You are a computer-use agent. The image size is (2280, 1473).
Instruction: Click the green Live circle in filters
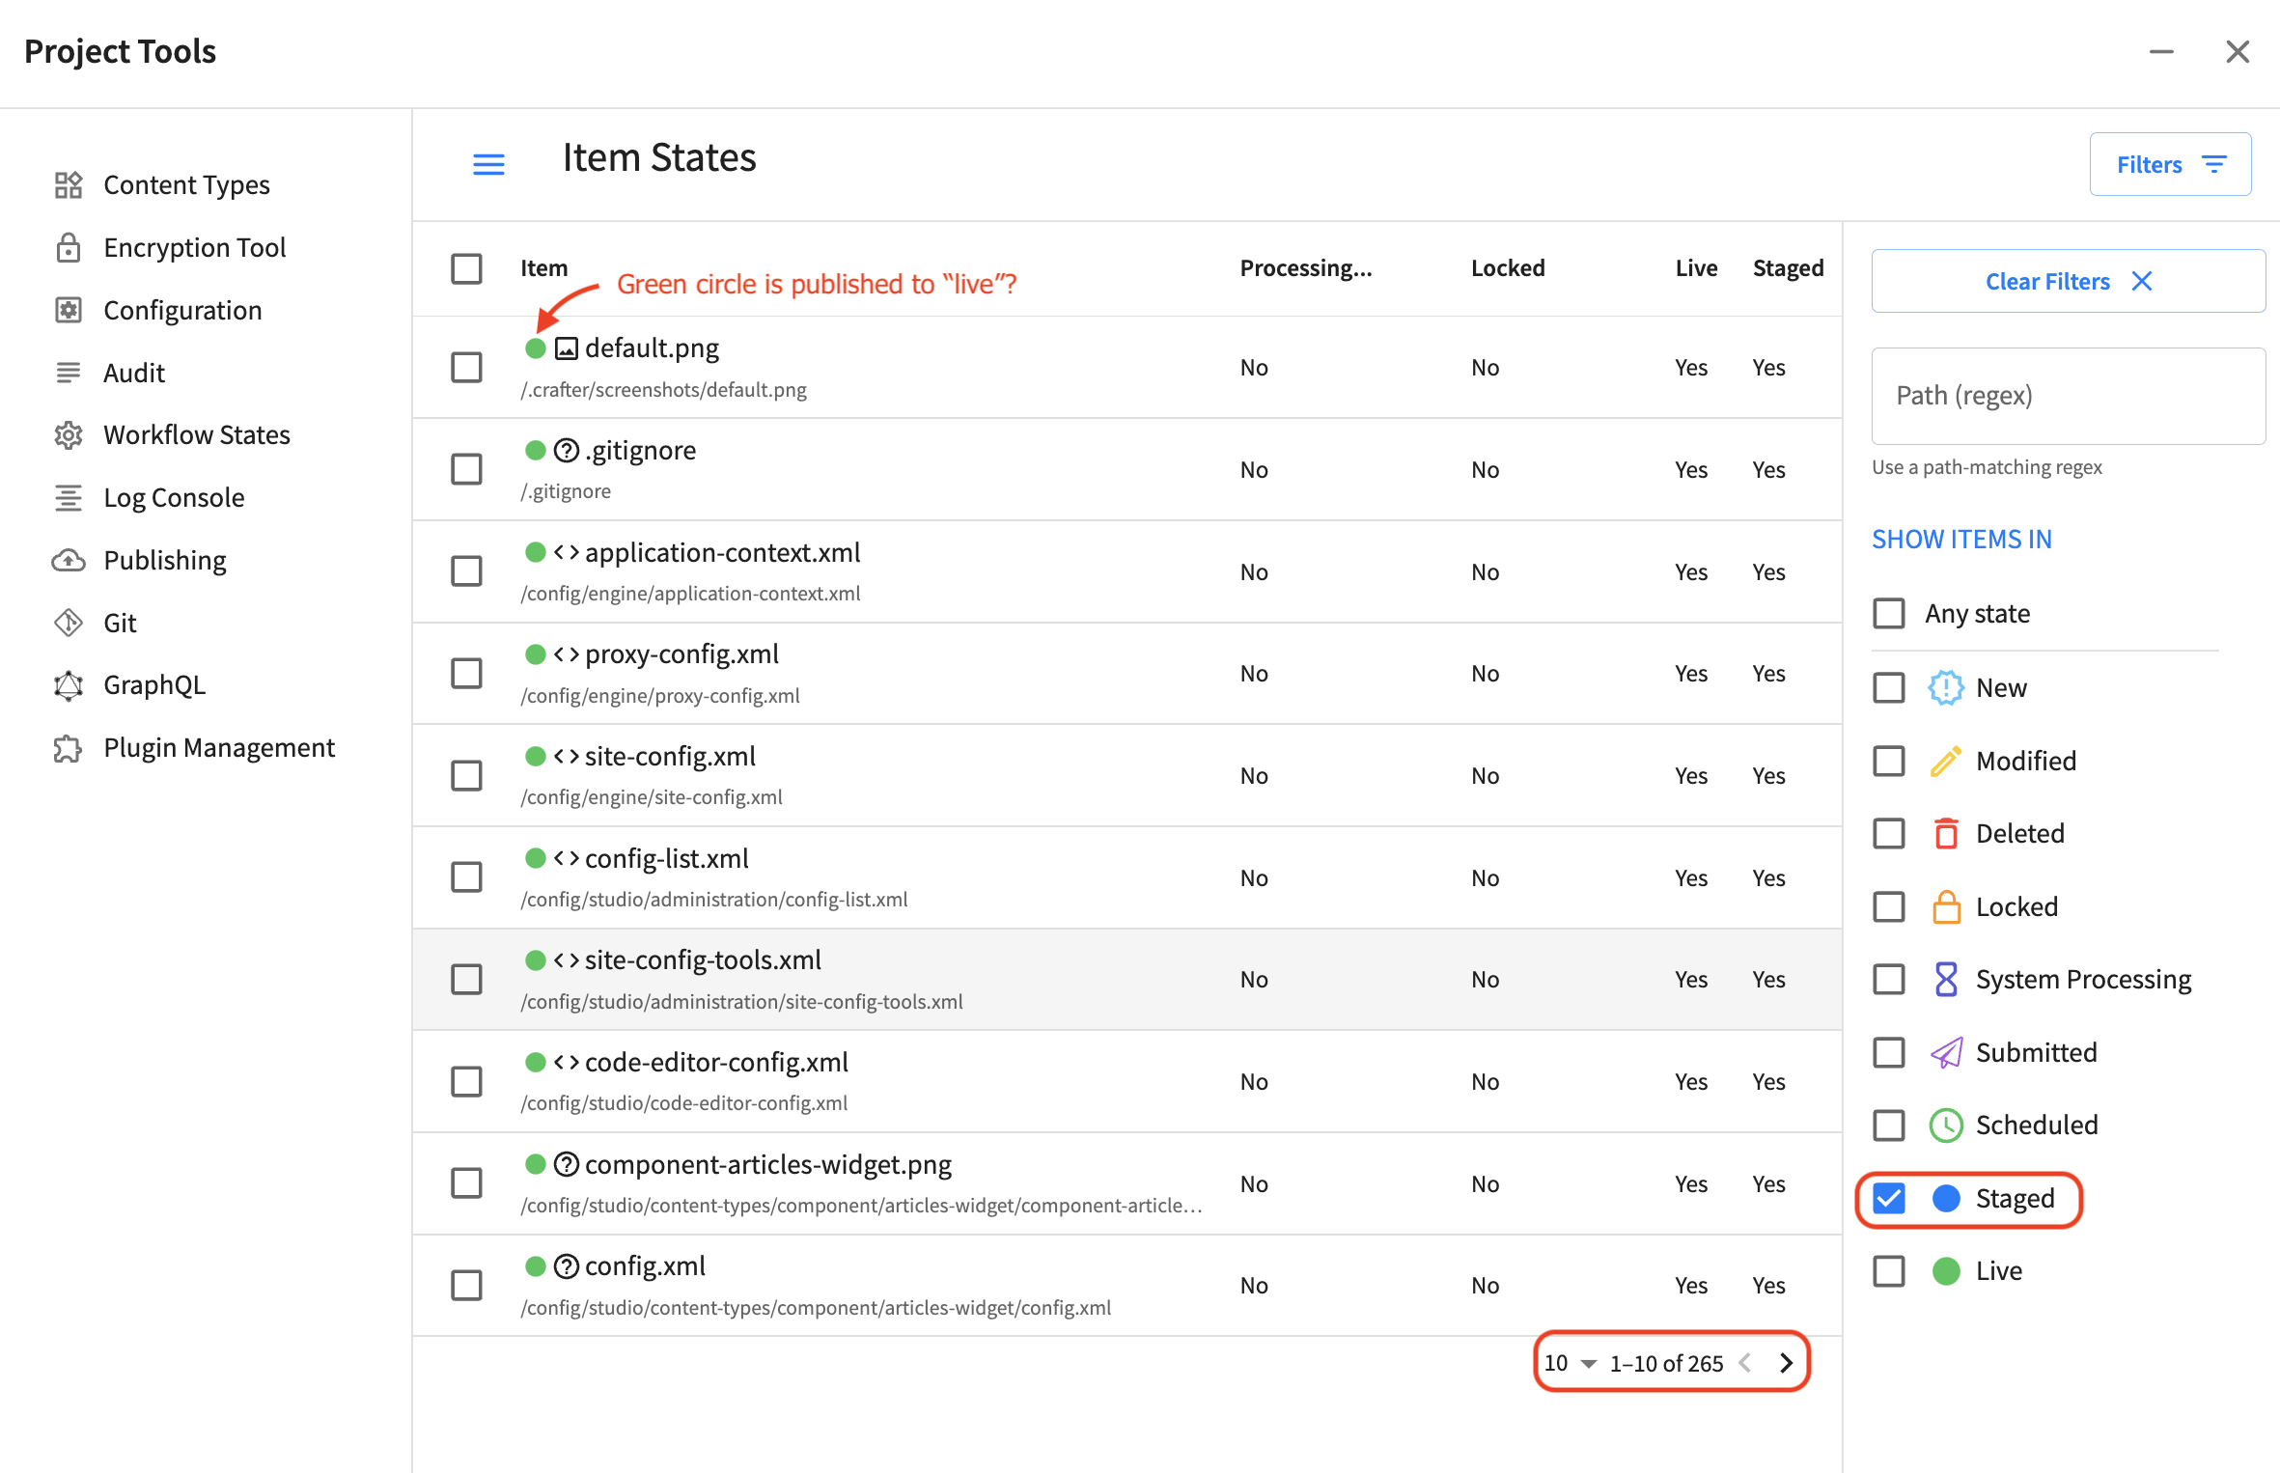1946,1271
